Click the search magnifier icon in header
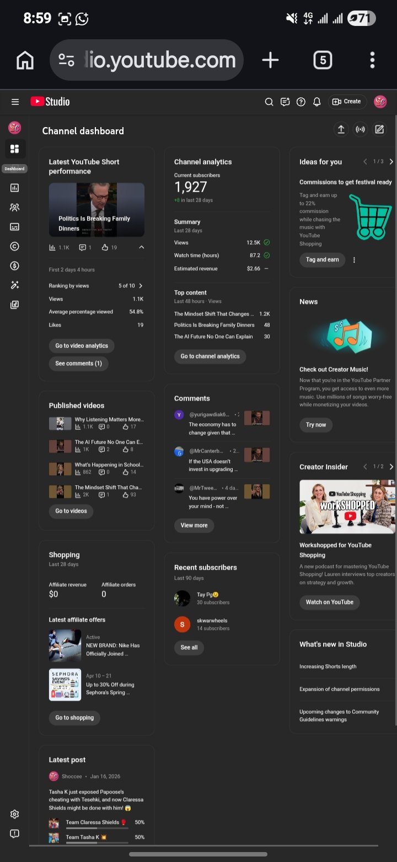 tap(269, 102)
